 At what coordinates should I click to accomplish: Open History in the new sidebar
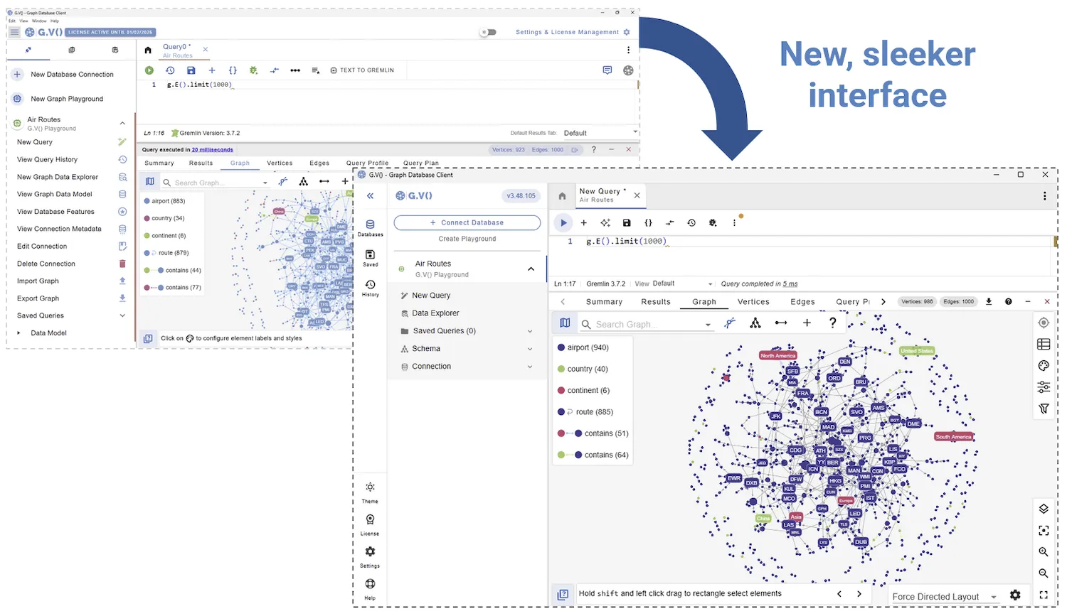tap(370, 288)
